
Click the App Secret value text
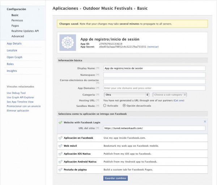coord(123,47)
